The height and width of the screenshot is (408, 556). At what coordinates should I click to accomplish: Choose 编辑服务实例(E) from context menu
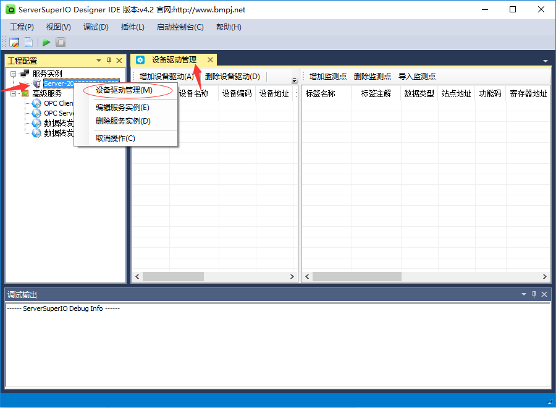pyautogui.click(x=123, y=108)
